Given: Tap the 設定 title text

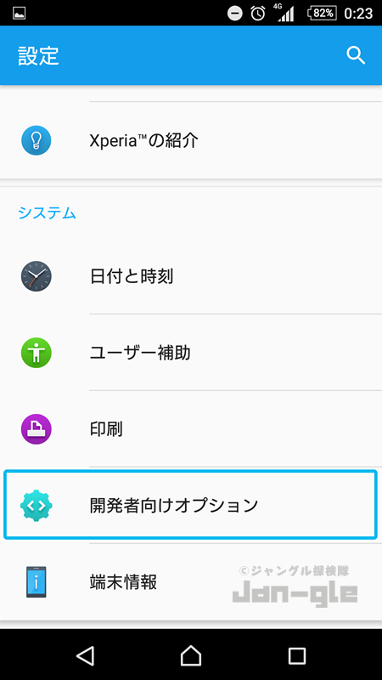Looking at the screenshot, I should tap(38, 55).
